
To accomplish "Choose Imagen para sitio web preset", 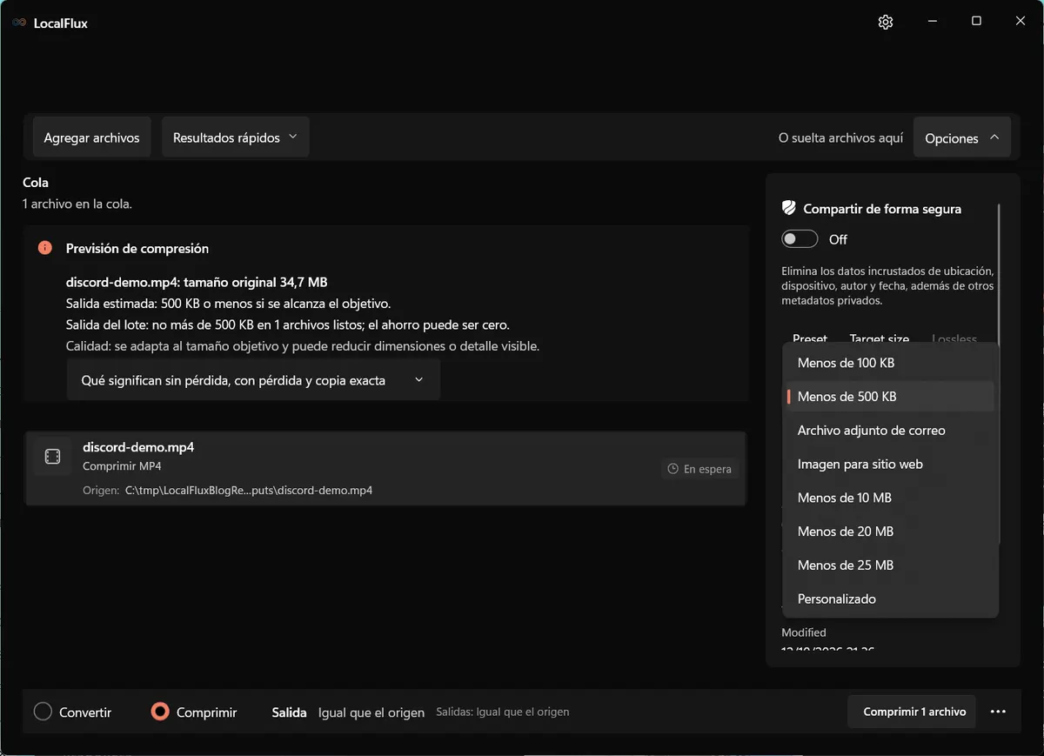I will [890, 465].
